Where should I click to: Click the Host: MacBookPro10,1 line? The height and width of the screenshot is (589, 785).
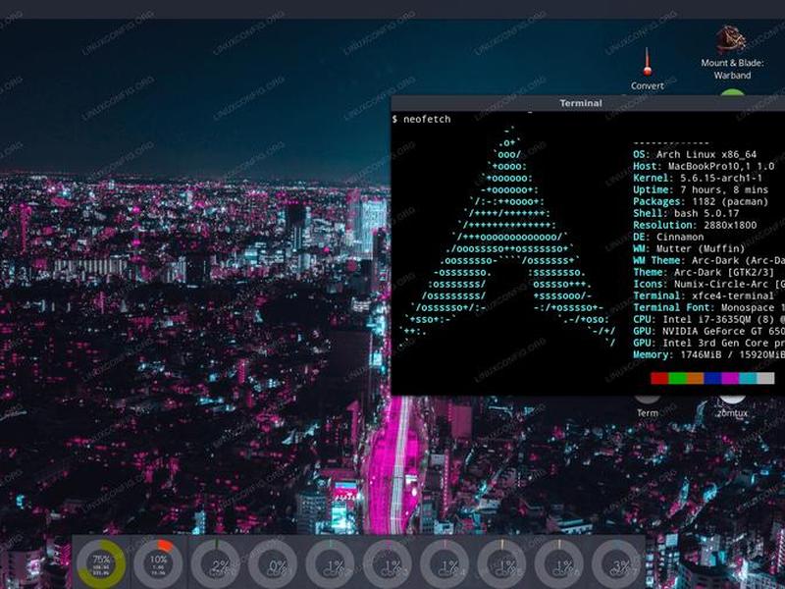[704, 166]
